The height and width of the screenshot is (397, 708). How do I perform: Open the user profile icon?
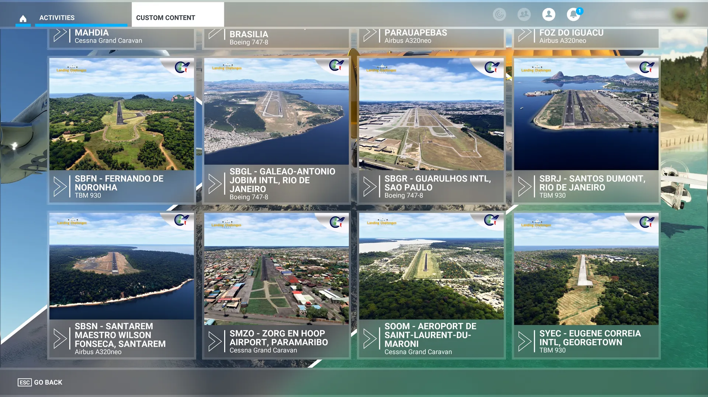[x=548, y=15]
